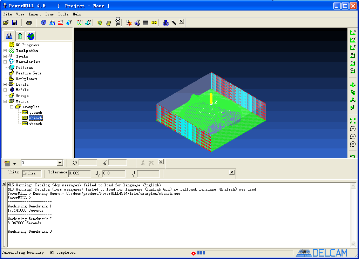Collapse the Macros tree node

(5, 101)
